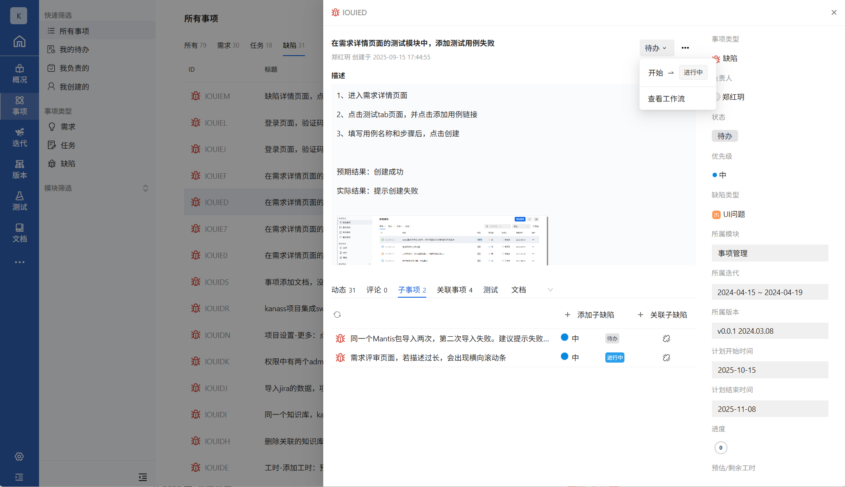This screenshot has width=845, height=487.
Task: Switch to the 动态 tab
Action: point(343,290)
